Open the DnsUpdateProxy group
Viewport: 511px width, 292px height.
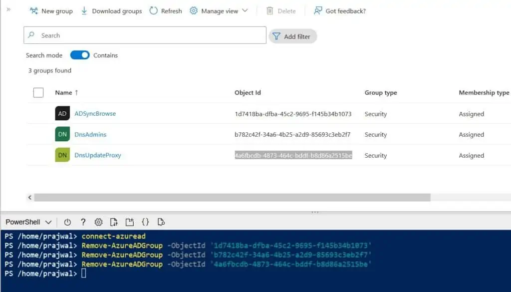[x=98, y=155]
